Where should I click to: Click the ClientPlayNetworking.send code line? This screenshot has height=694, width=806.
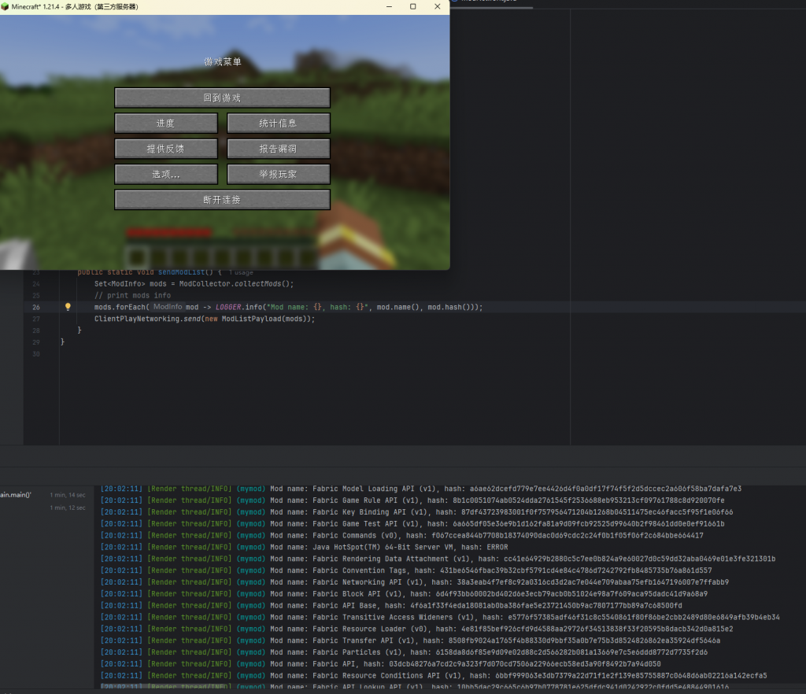pos(205,319)
